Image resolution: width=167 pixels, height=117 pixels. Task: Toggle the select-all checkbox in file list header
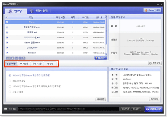7,17
